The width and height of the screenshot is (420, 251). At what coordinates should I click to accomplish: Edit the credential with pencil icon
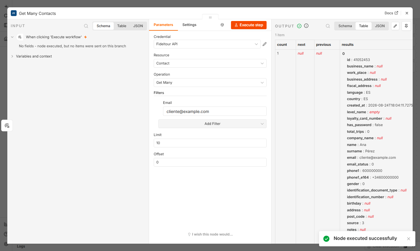[x=265, y=44]
